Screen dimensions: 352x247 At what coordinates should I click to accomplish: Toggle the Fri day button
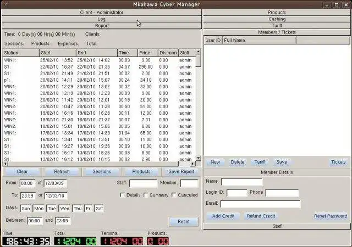point(89,209)
